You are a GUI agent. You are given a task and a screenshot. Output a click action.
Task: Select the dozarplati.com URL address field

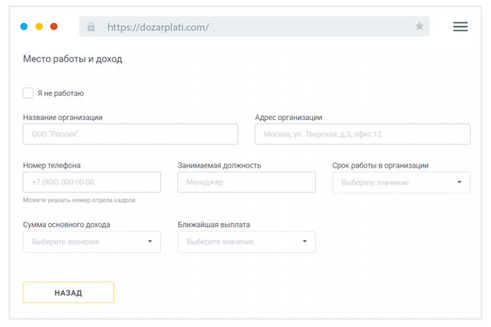(255, 27)
